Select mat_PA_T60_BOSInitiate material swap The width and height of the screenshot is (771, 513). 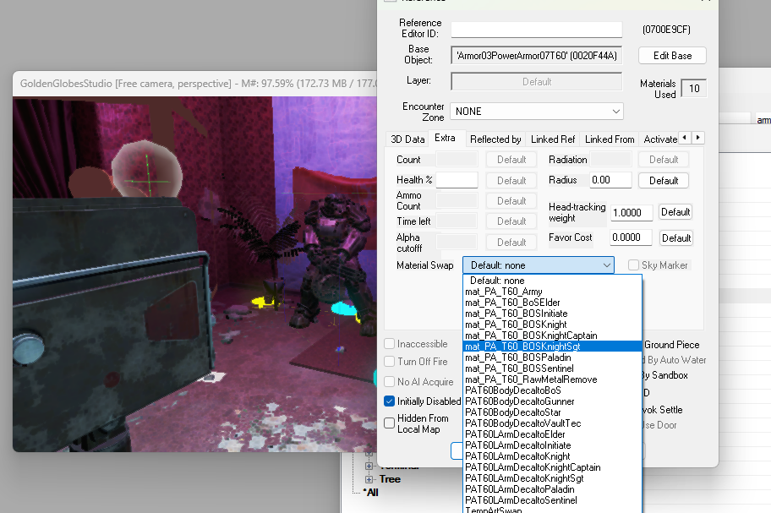[553, 314]
